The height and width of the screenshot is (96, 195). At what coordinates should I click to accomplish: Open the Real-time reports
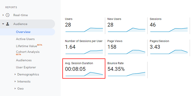[21, 15]
